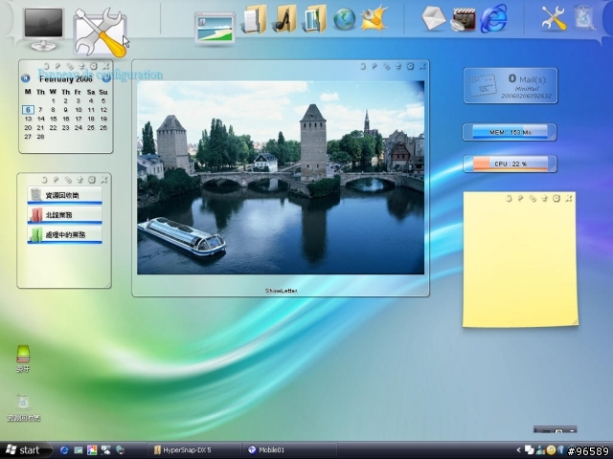Click the ShowLetter caption under the photo
The width and height of the screenshot is (613, 459).
[x=281, y=291]
